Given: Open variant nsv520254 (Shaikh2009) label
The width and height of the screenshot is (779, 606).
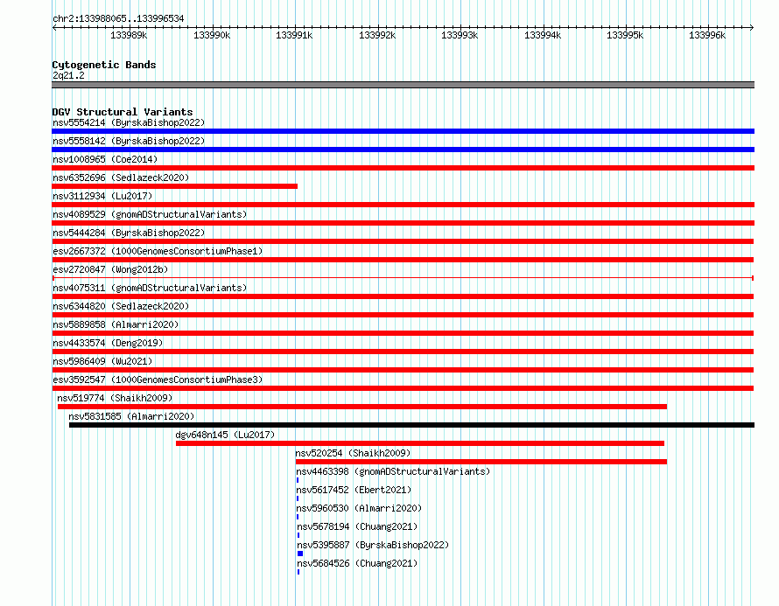Looking at the screenshot, I should [x=353, y=453].
